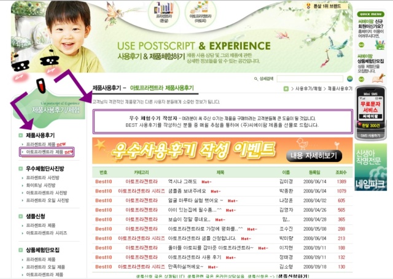Screen dimensions: 393x279
Task: Open the 상품체험단모집 sidebar section heading
Action: (42, 250)
